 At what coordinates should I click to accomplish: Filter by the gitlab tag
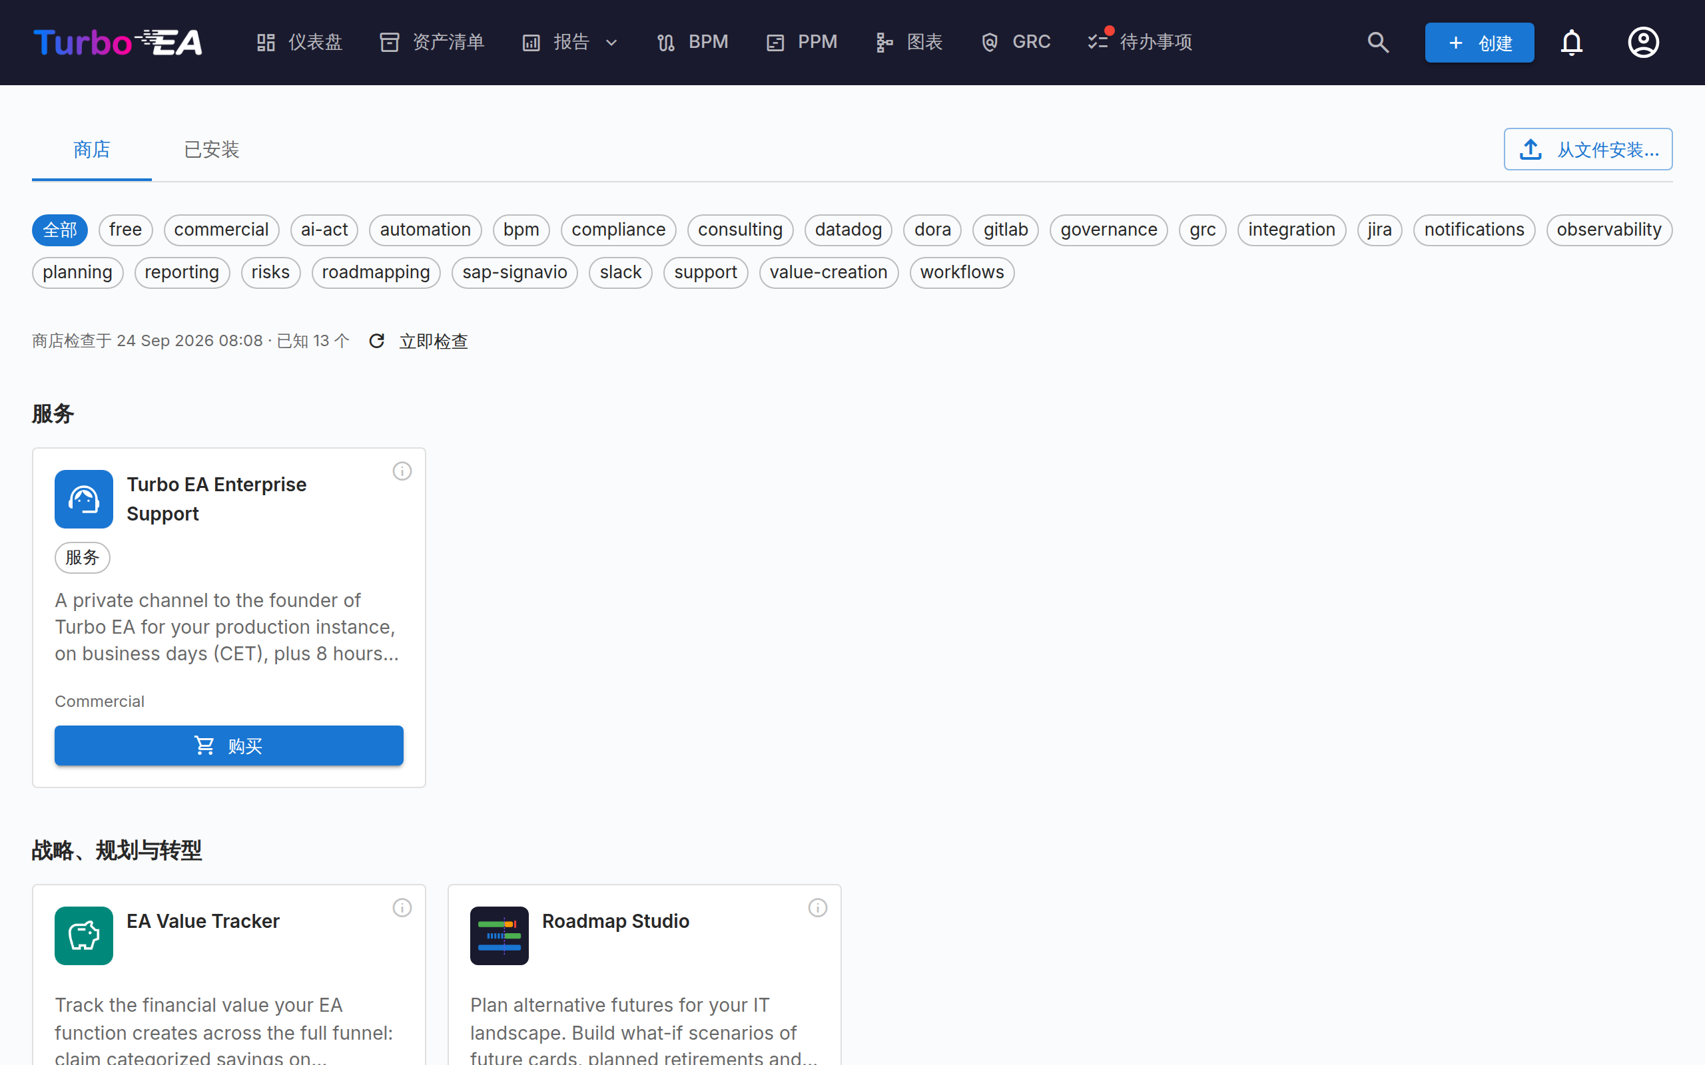[x=1006, y=230]
